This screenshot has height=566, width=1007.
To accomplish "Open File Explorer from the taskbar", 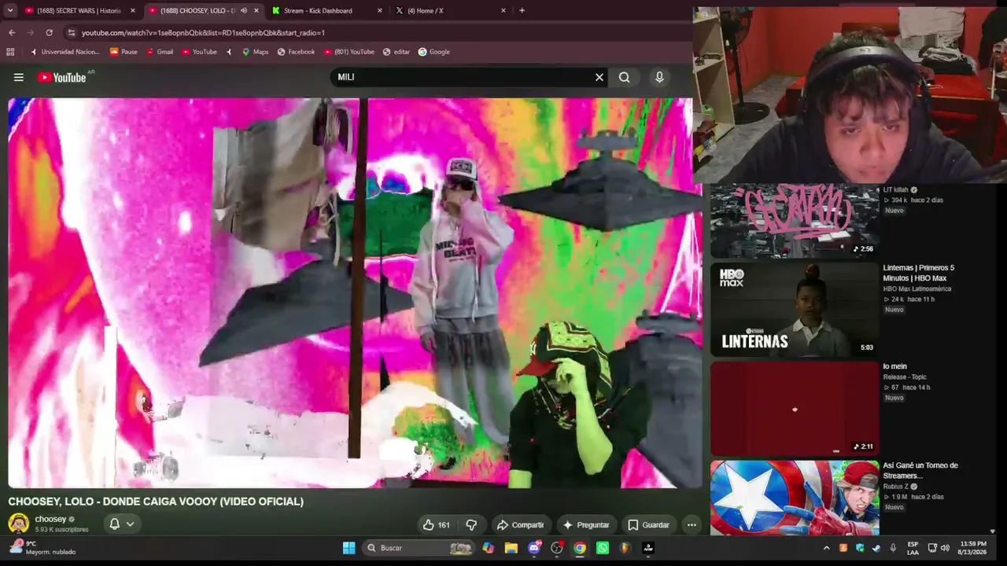I will click(x=511, y=548).
